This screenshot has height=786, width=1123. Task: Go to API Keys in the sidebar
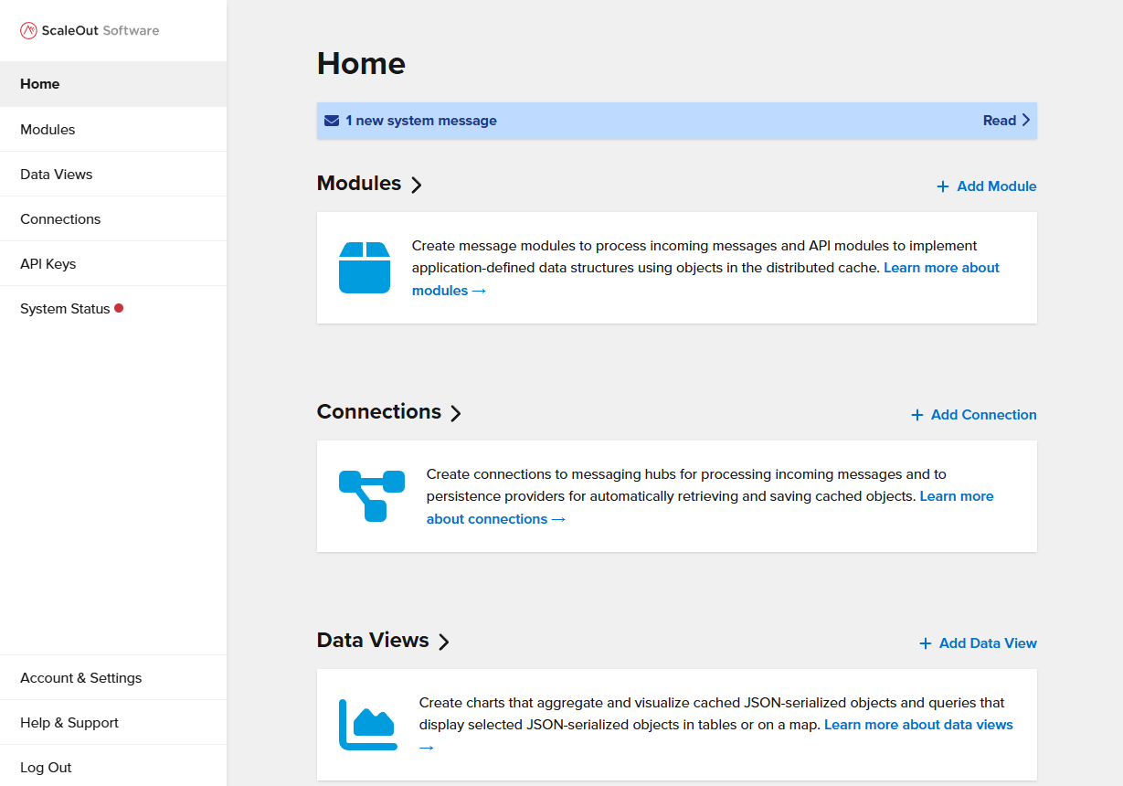48,264
